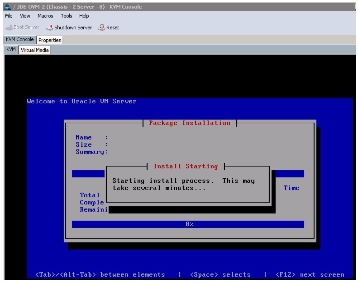This screenshot has width=358, height=292.
Task: Click the Package Installation dialog title
Action: tap(190, 123)
